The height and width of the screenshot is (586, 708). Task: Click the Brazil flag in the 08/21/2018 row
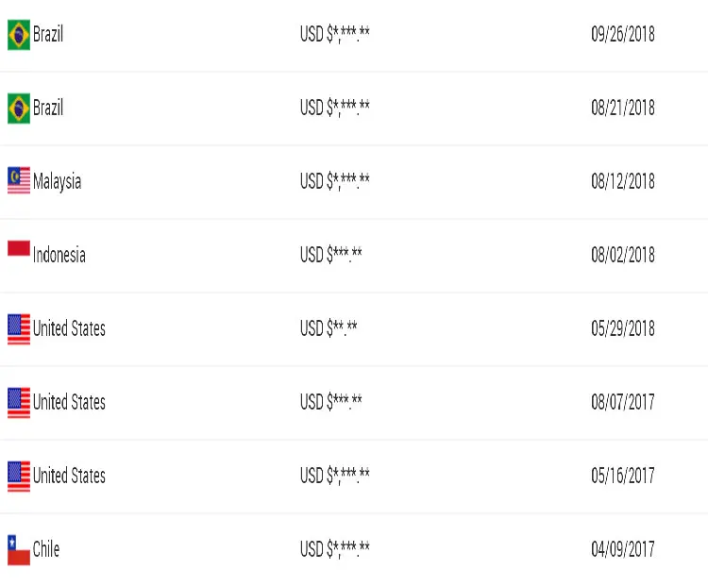[18, 109]
